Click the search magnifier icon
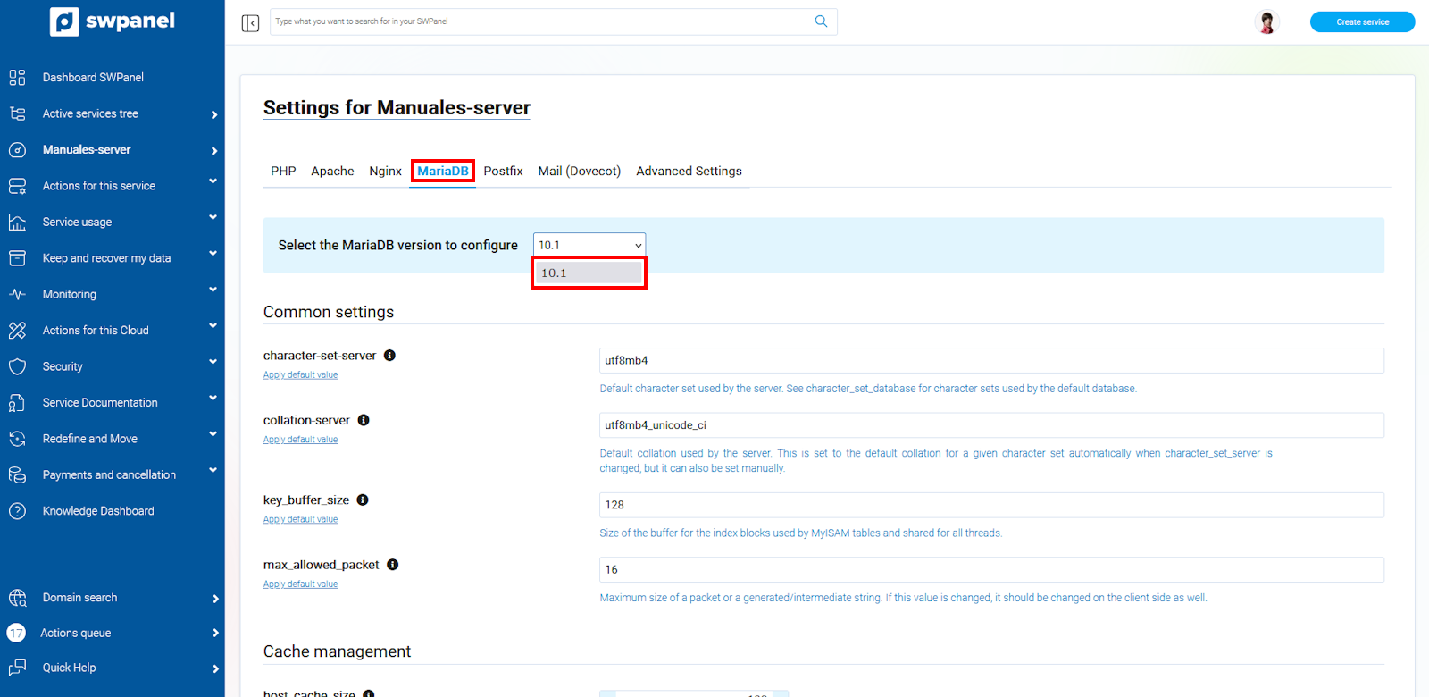 [x=821, y=21]
